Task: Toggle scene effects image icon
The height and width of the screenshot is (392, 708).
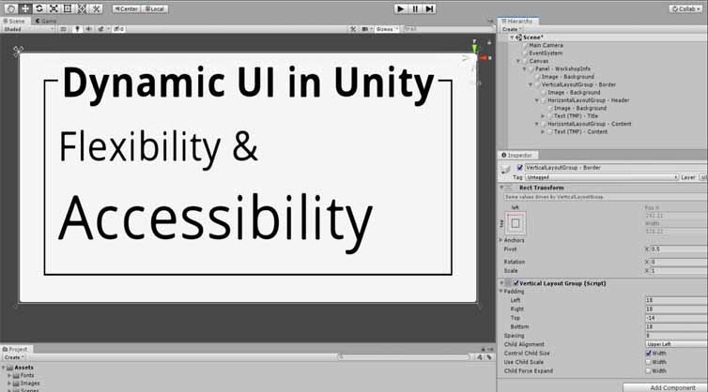Action: (x=101, y=29)
